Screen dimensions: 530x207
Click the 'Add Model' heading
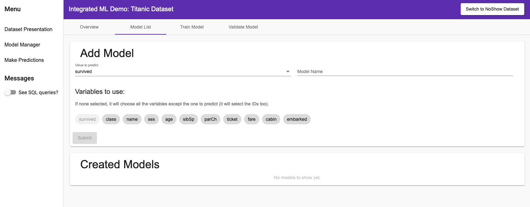[x=107, y=53]
